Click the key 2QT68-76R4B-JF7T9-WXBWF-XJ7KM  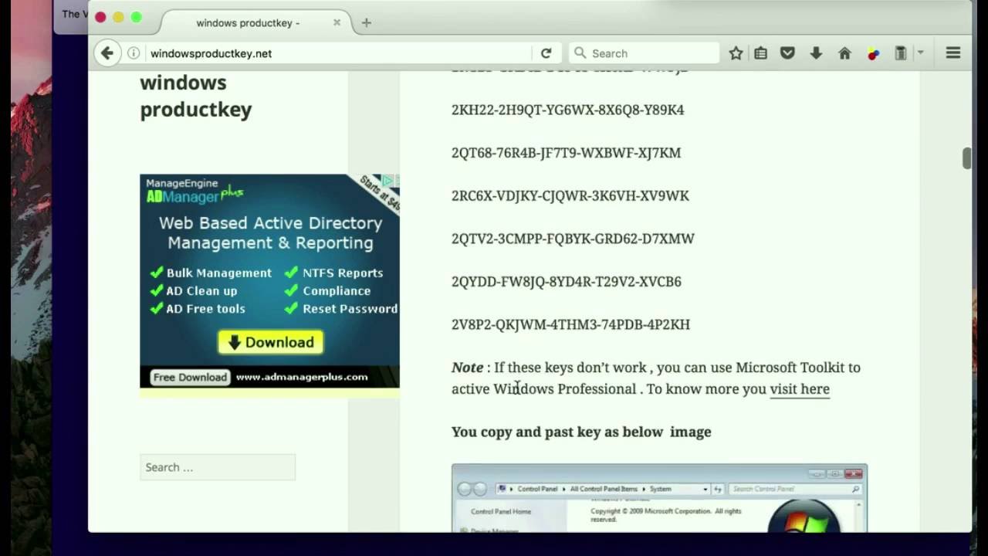566,153
